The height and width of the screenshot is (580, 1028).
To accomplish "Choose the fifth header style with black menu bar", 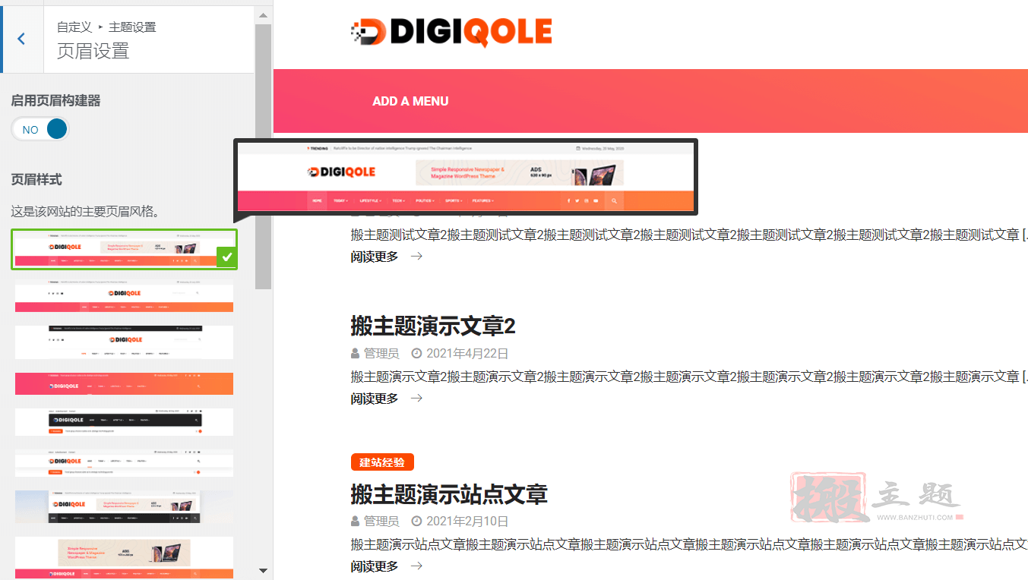I will coord(124,421).
